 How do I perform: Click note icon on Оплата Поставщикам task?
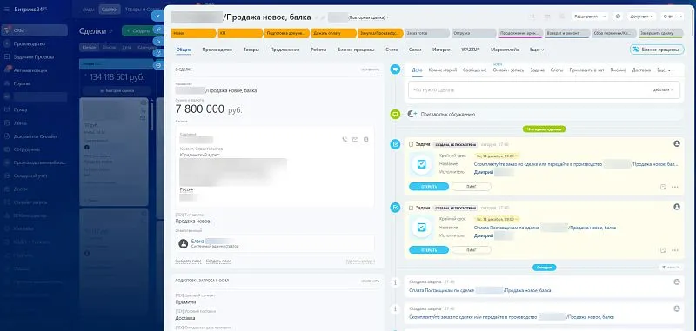click(663, 250)
